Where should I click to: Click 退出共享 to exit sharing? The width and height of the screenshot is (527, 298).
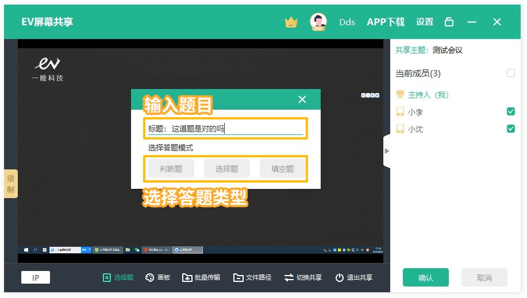353,277
